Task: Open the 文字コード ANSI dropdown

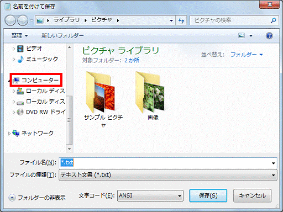Action: tap(150, 195)
